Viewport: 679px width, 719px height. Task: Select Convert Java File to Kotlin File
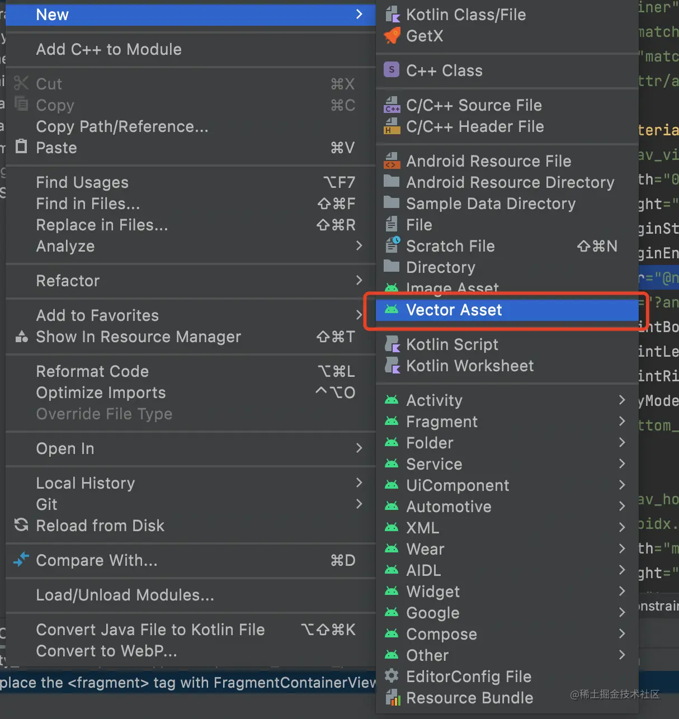pyautogui.click(x=191, y=630)
